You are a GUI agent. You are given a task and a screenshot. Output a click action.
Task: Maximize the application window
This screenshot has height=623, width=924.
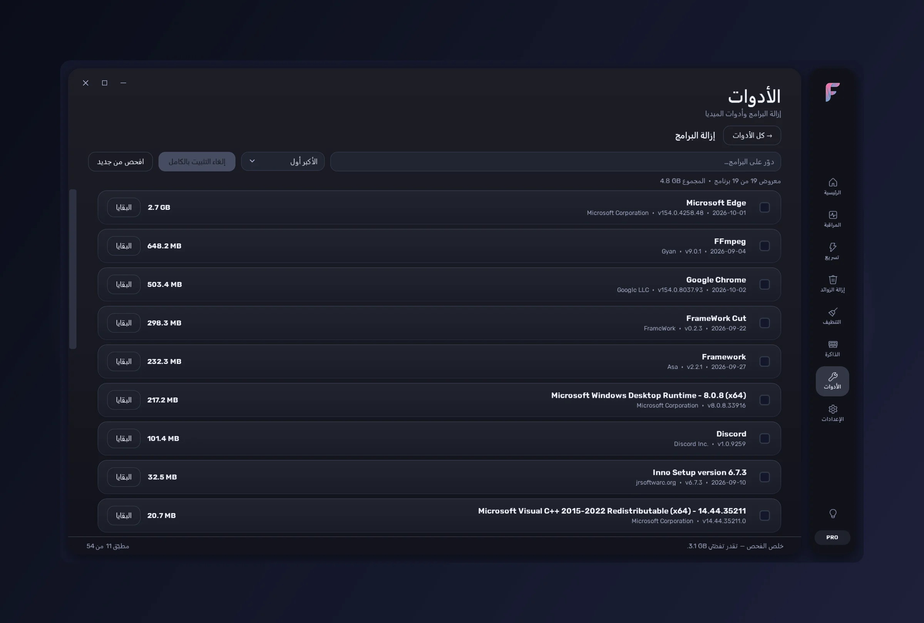tap(104, 83)
